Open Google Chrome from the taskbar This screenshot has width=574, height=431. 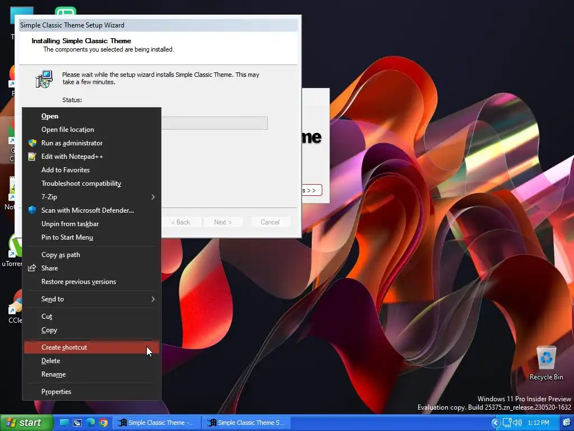(x=103, y=423)
